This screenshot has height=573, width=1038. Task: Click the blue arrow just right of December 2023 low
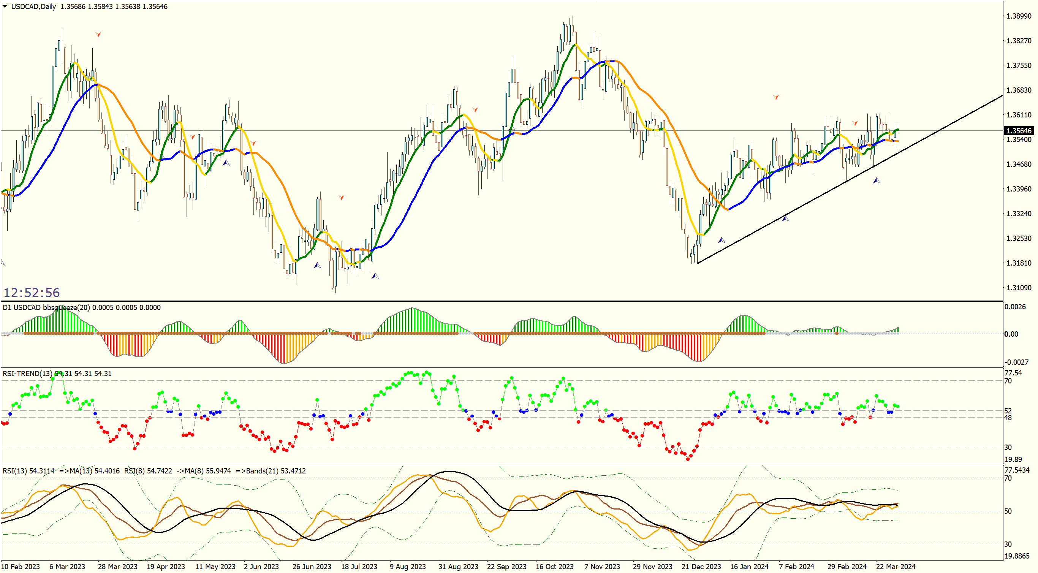coord(721,240)
